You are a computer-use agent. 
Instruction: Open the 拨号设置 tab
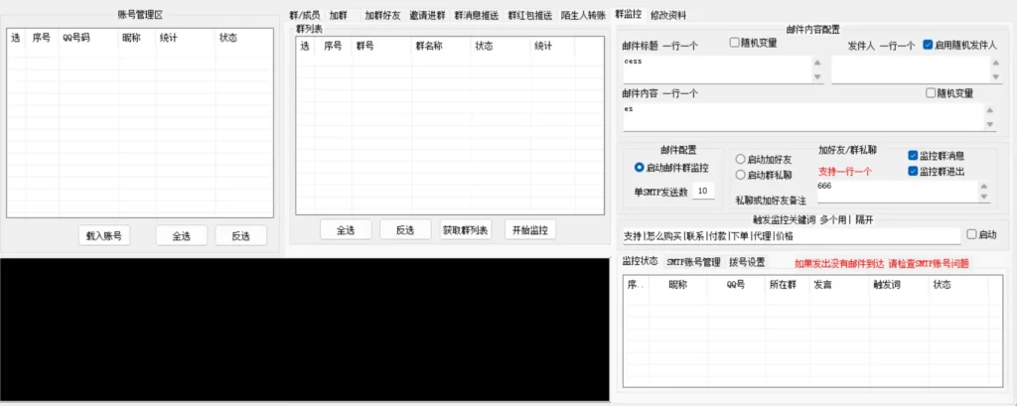pyautogui.click(x=747, y=262)
